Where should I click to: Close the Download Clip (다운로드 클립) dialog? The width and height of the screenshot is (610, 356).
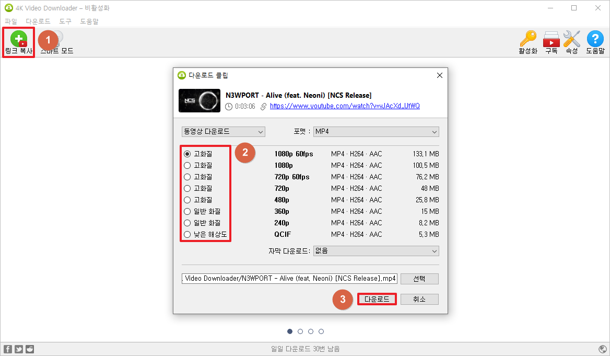tap(440, 75)
